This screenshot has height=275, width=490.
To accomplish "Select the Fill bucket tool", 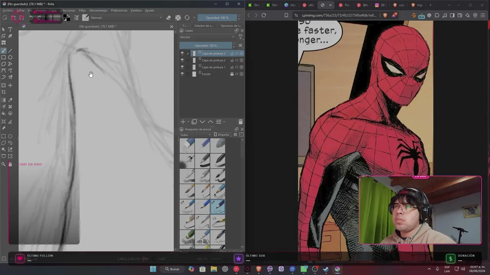I will click(3, 113).
